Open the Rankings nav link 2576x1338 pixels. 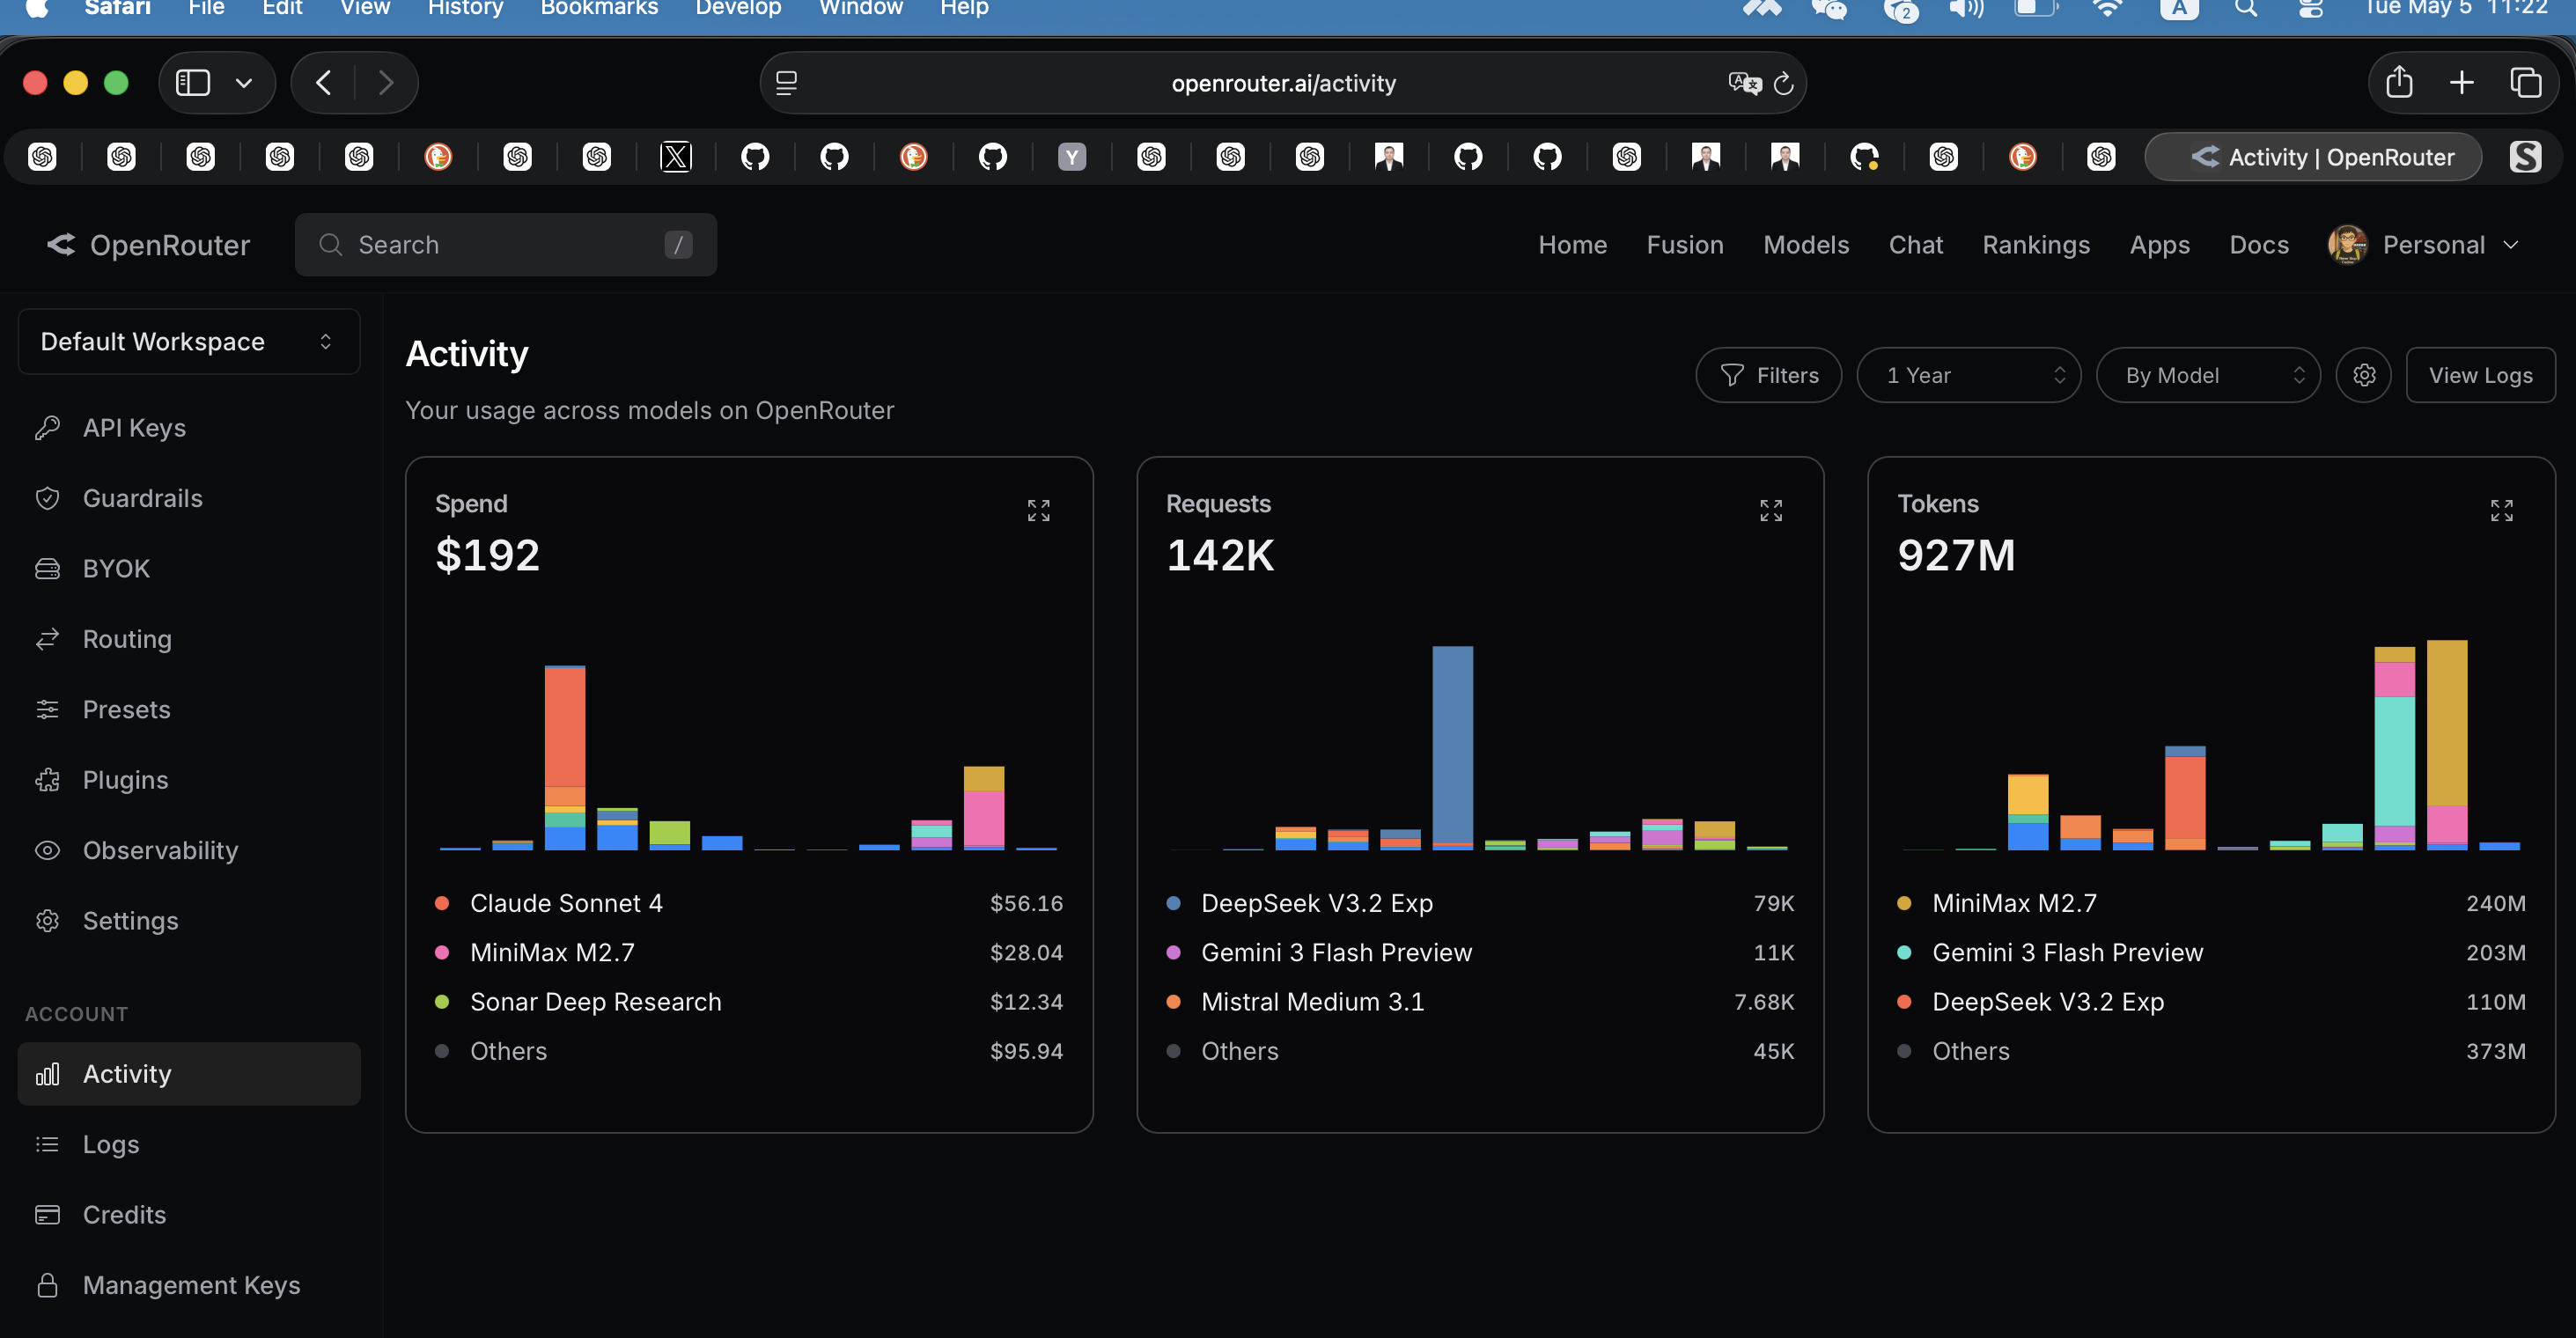[2036, 245]
